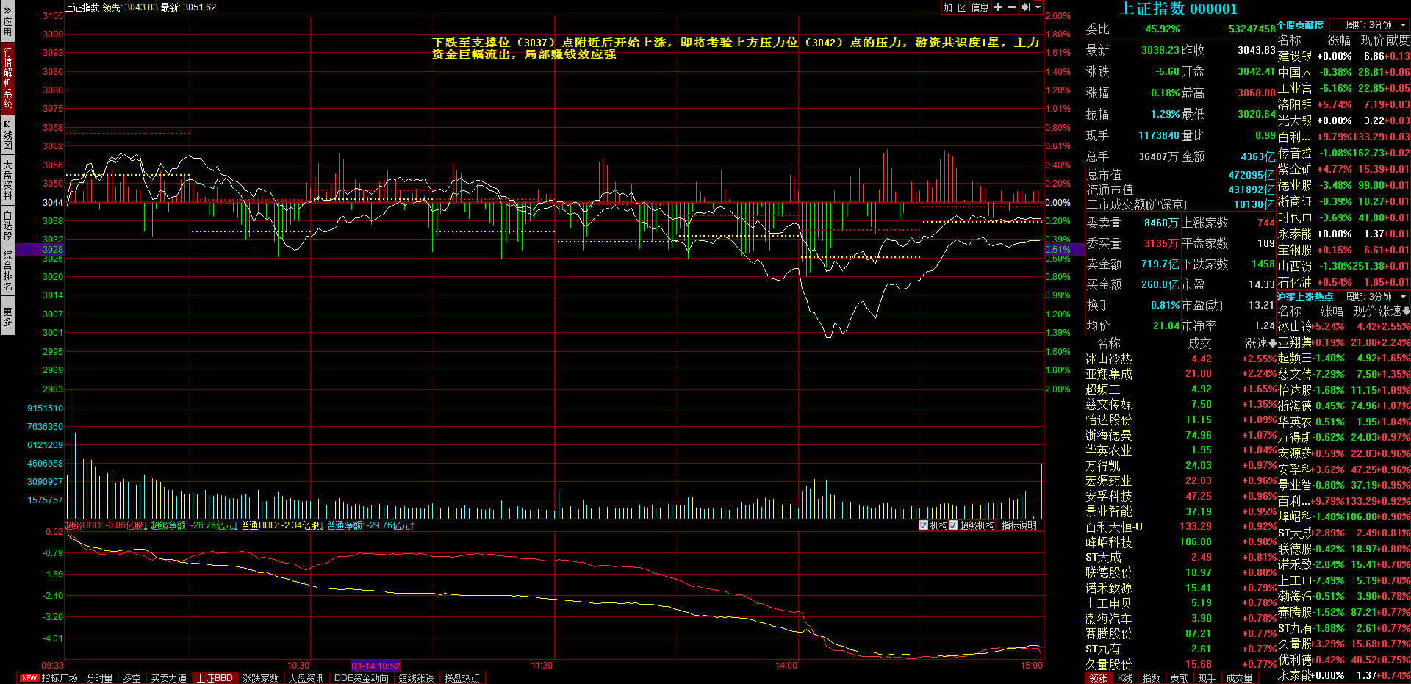Open 周期 dropdown in 沪深上涨热点 panel
This screenshot has height=684, width=1411.
(1403, 297)
